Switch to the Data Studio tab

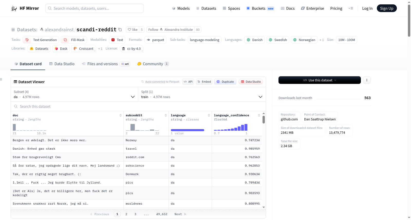(x=62, y=64)
